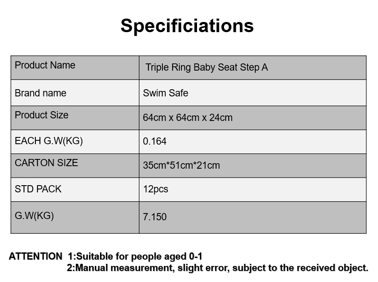Select the Product Size label cell

click(75, 118)
